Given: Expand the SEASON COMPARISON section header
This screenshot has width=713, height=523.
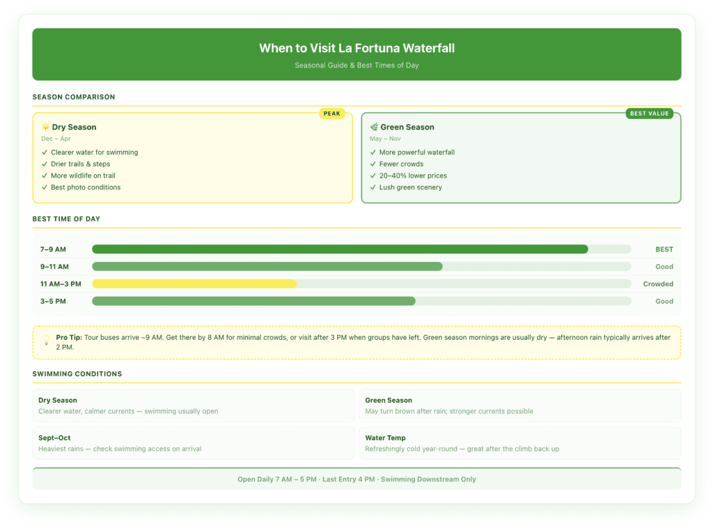Looking at the screenshot, I should (73, 97).
